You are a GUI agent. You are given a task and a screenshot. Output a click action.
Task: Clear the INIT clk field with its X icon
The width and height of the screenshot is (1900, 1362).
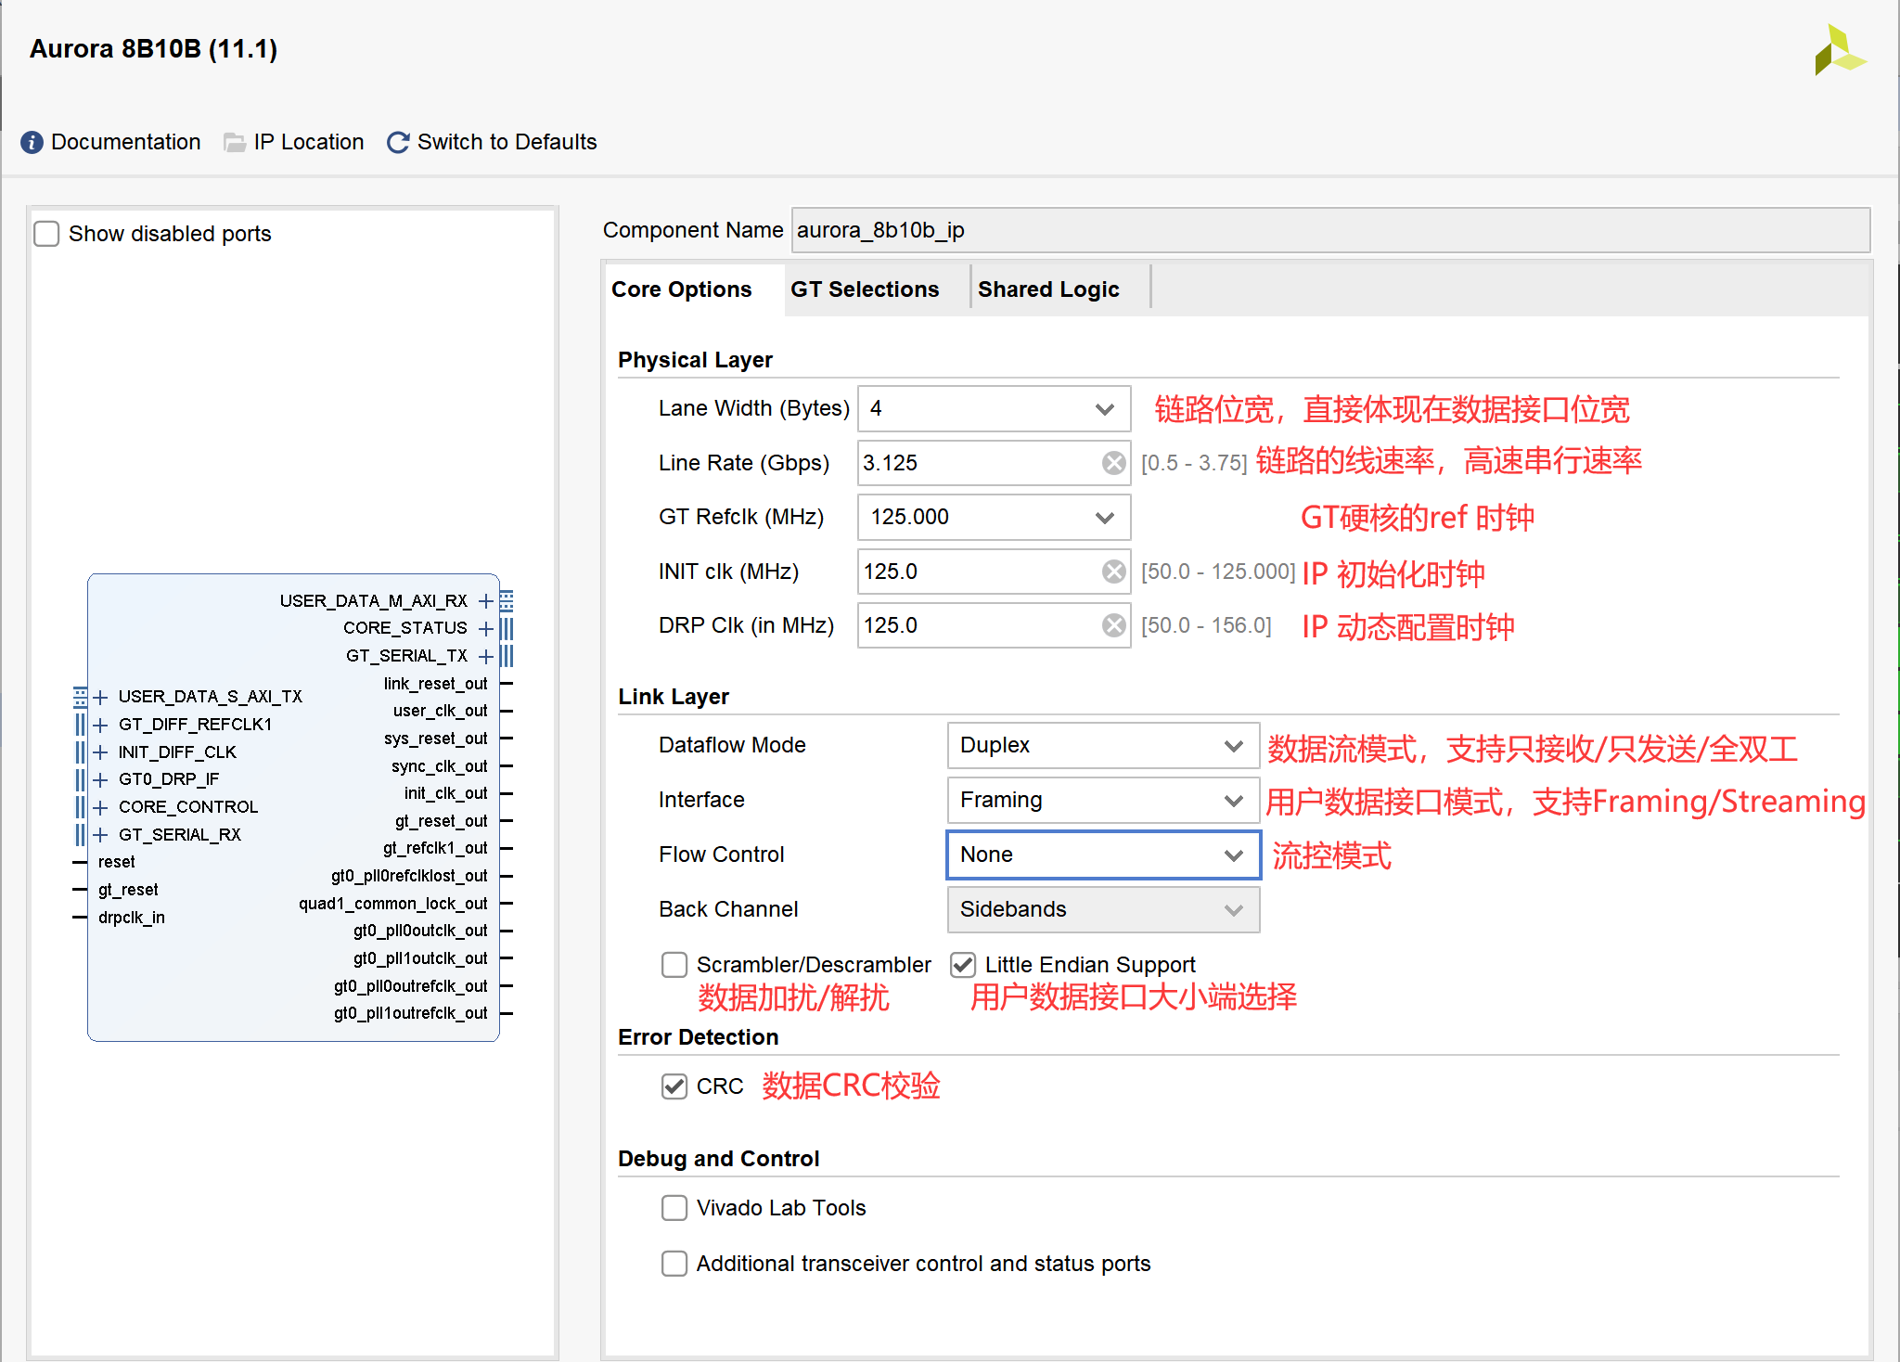(x=1112, y=572)
